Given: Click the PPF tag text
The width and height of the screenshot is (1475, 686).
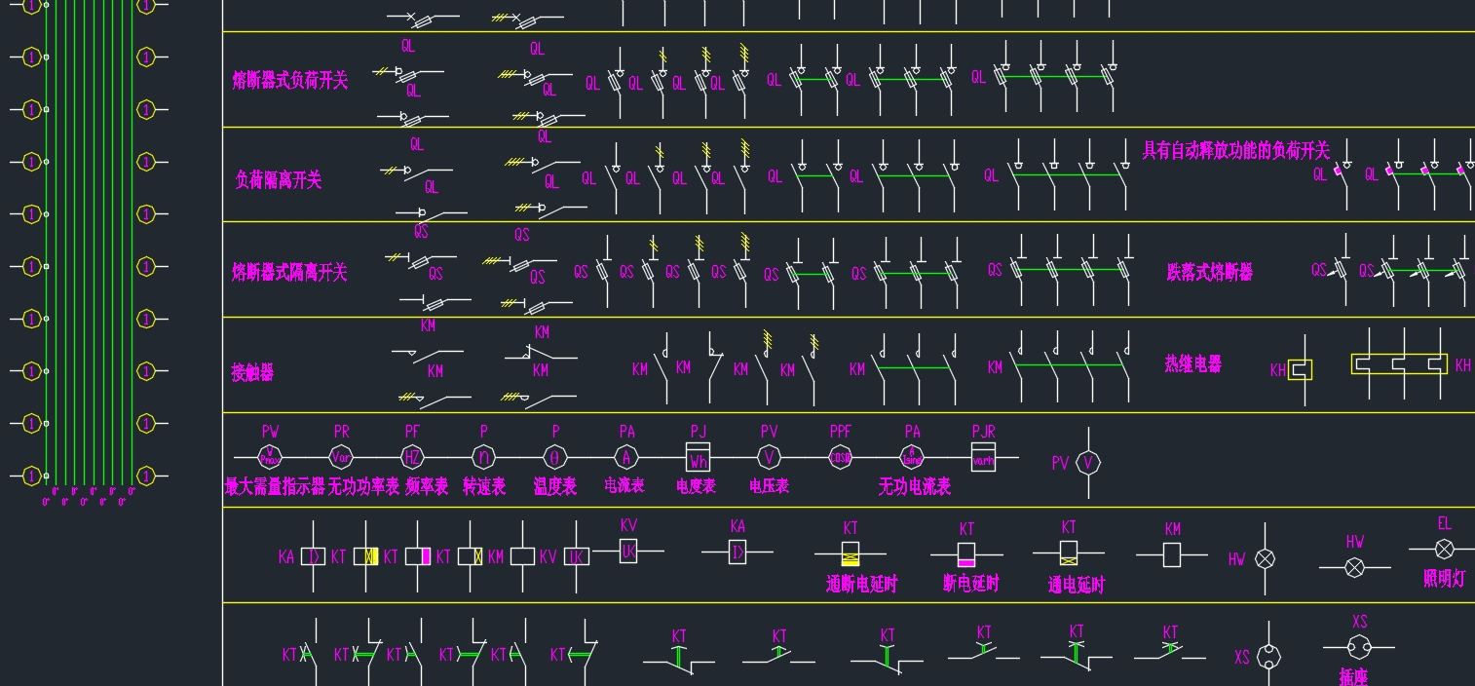Looking at the screenshot, I should [840, 431].
